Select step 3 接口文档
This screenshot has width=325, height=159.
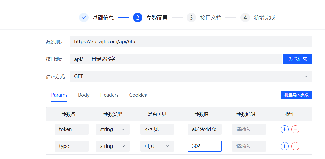(x=191, y=17)
